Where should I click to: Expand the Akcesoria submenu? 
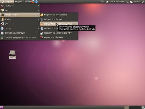click(20, 6)
